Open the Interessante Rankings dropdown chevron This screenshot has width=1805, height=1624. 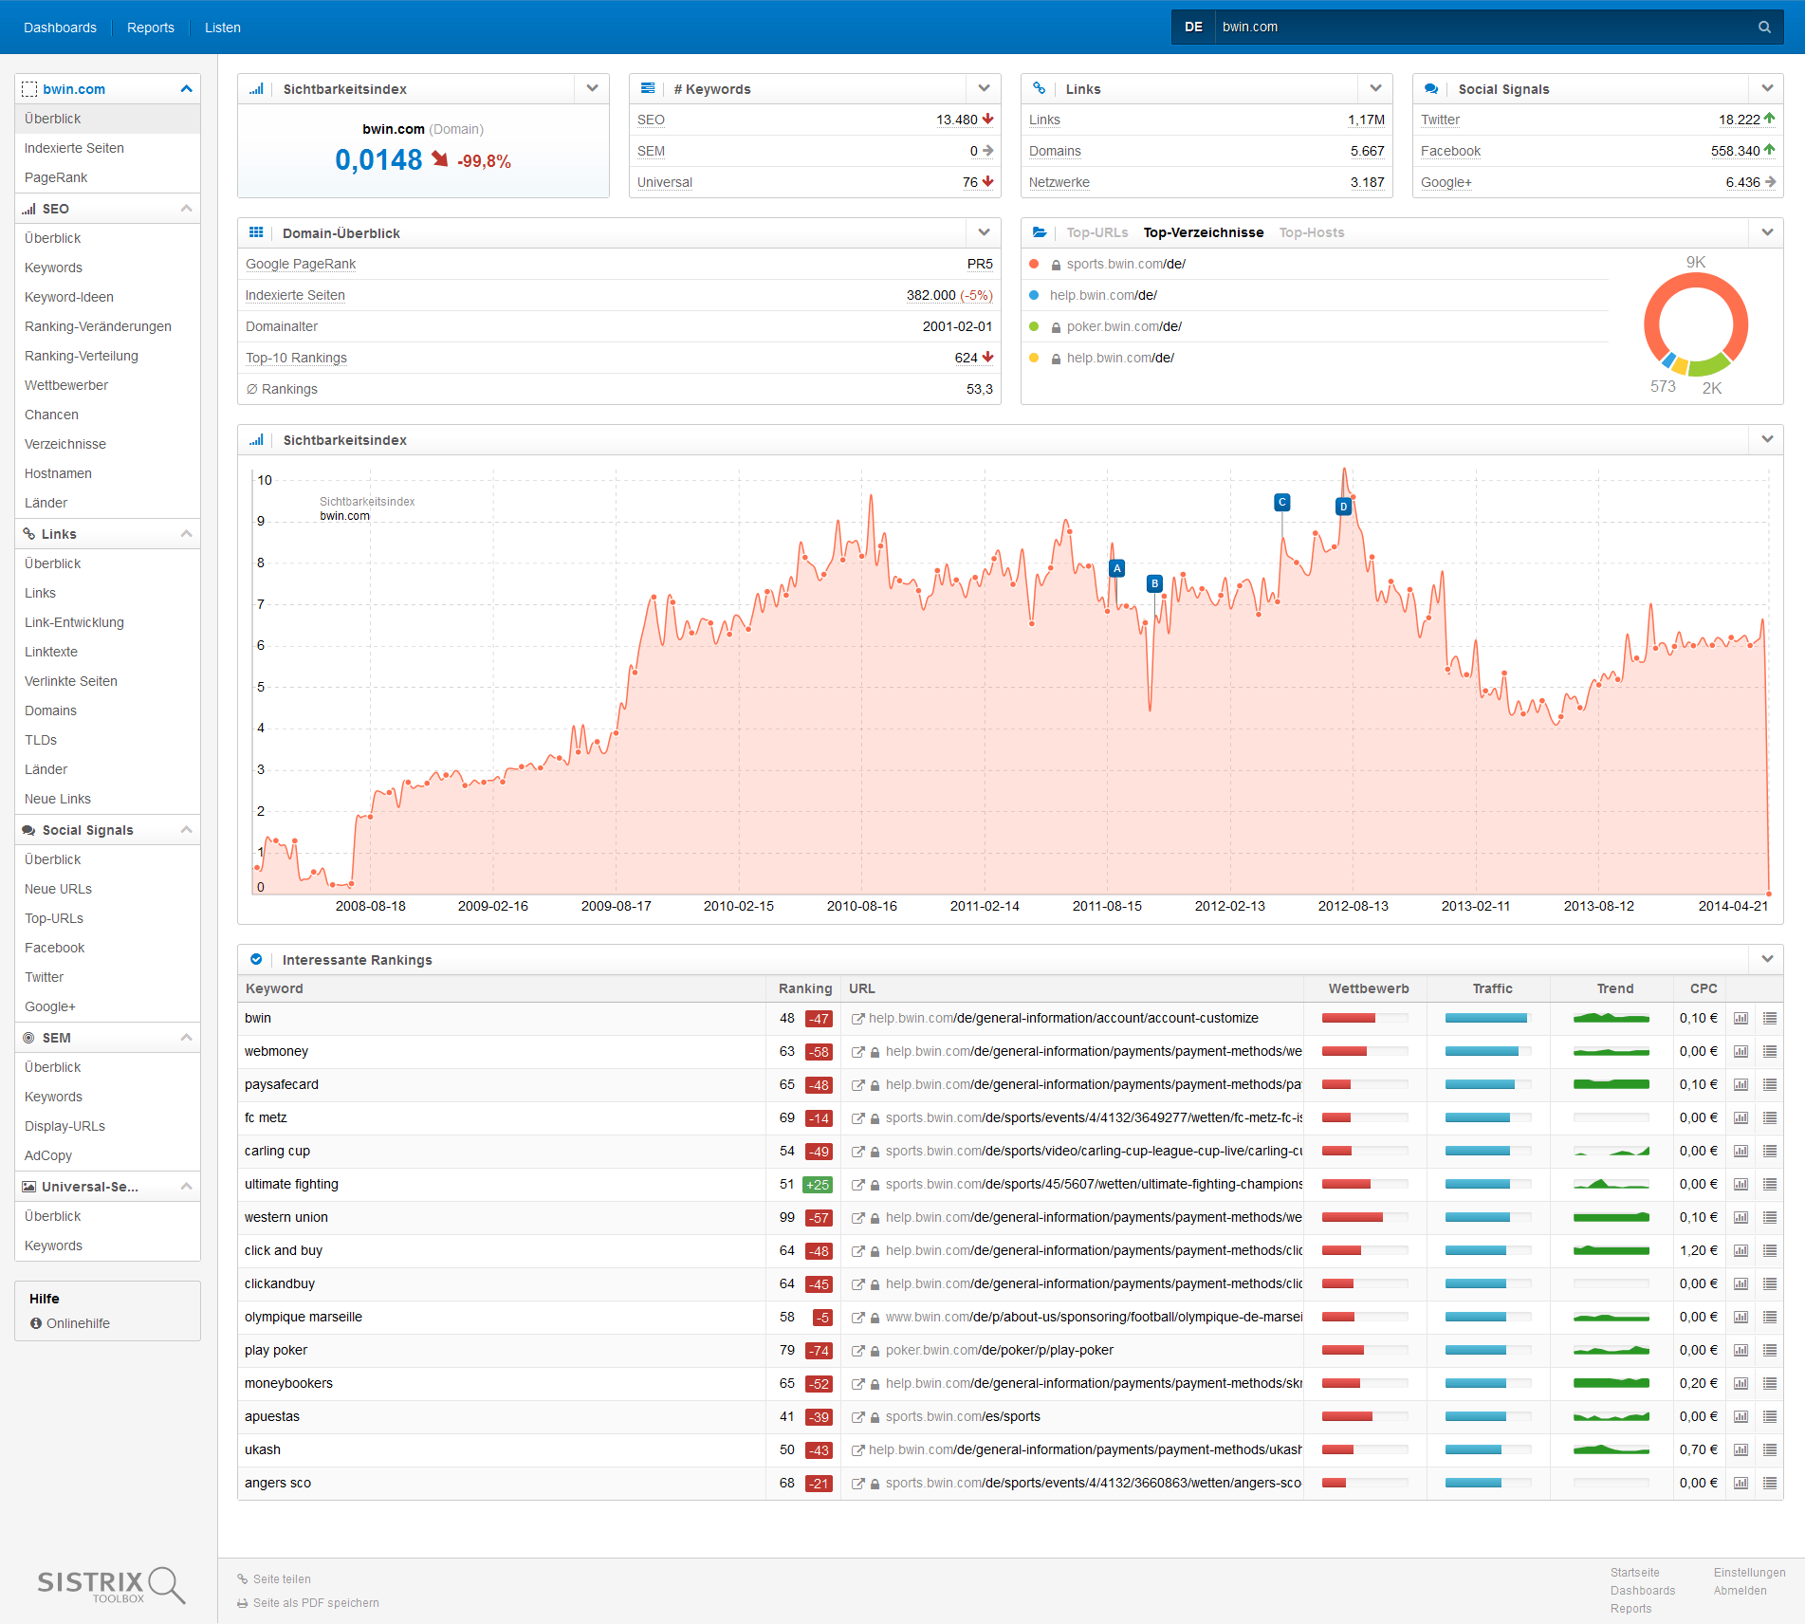click(x=1767, y=959)
